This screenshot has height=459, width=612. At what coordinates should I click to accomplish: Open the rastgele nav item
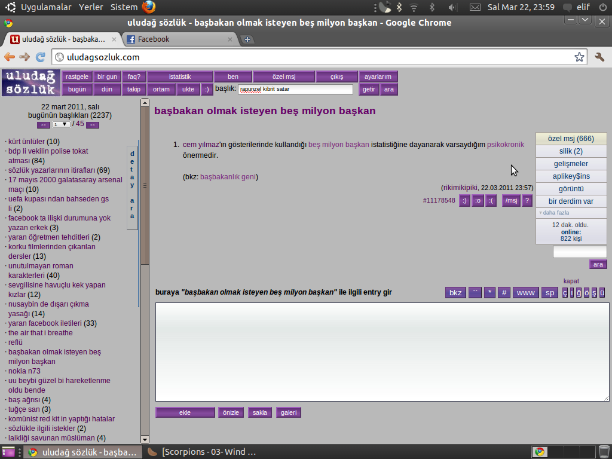pos(77,77)
